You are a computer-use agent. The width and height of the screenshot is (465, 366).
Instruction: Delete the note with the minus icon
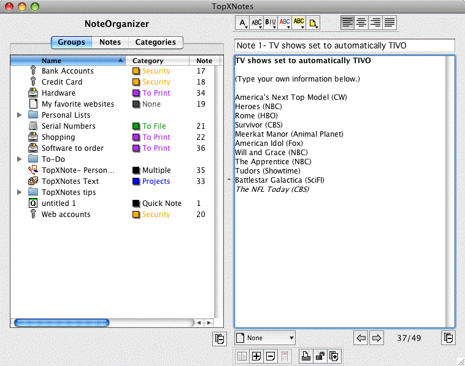pos(270,356)
